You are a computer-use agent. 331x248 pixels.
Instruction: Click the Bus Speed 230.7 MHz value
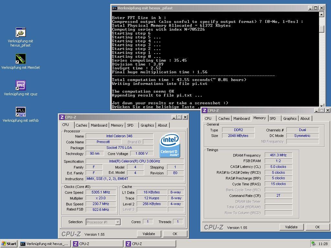click(x=101, y=204)
